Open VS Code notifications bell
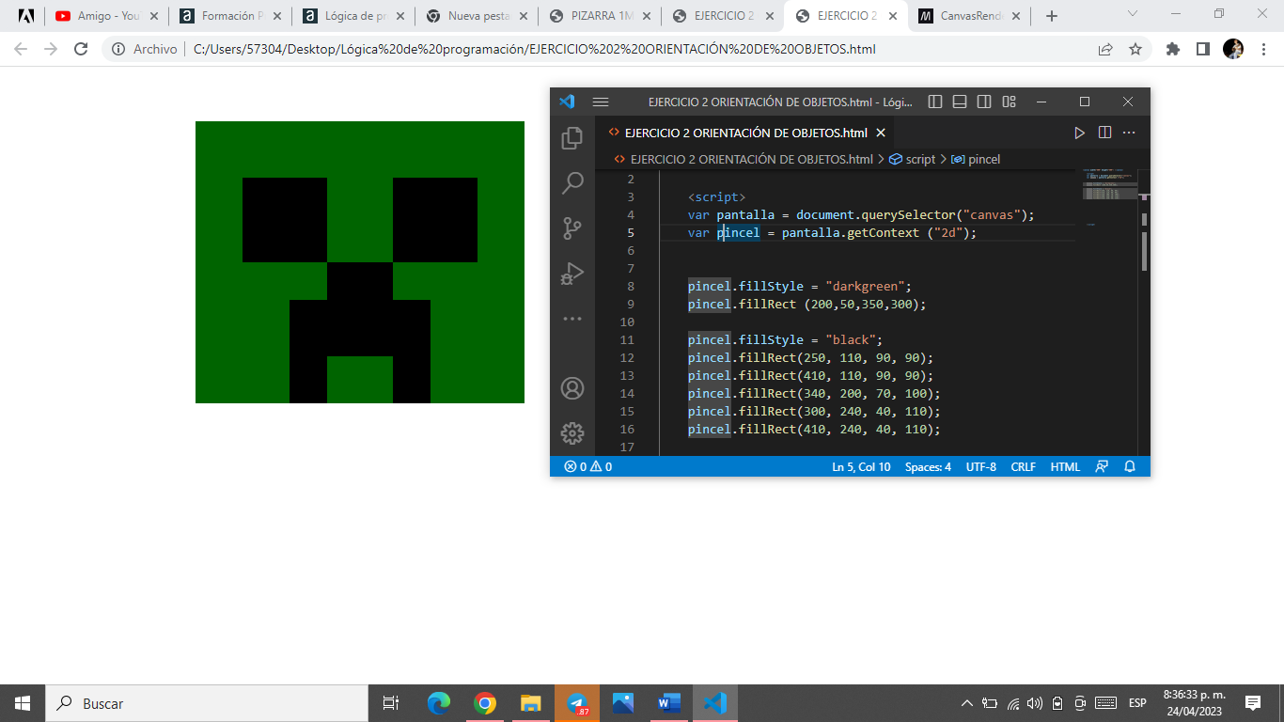This screenshot has width=1284, height=722. pyautogui.click(x=1130, y=466)
